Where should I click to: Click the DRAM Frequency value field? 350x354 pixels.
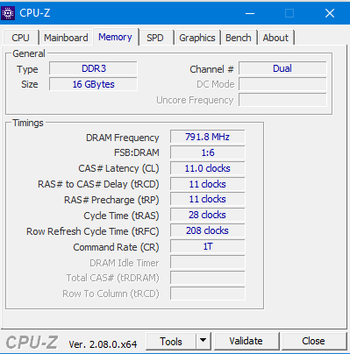pos(207,137)
